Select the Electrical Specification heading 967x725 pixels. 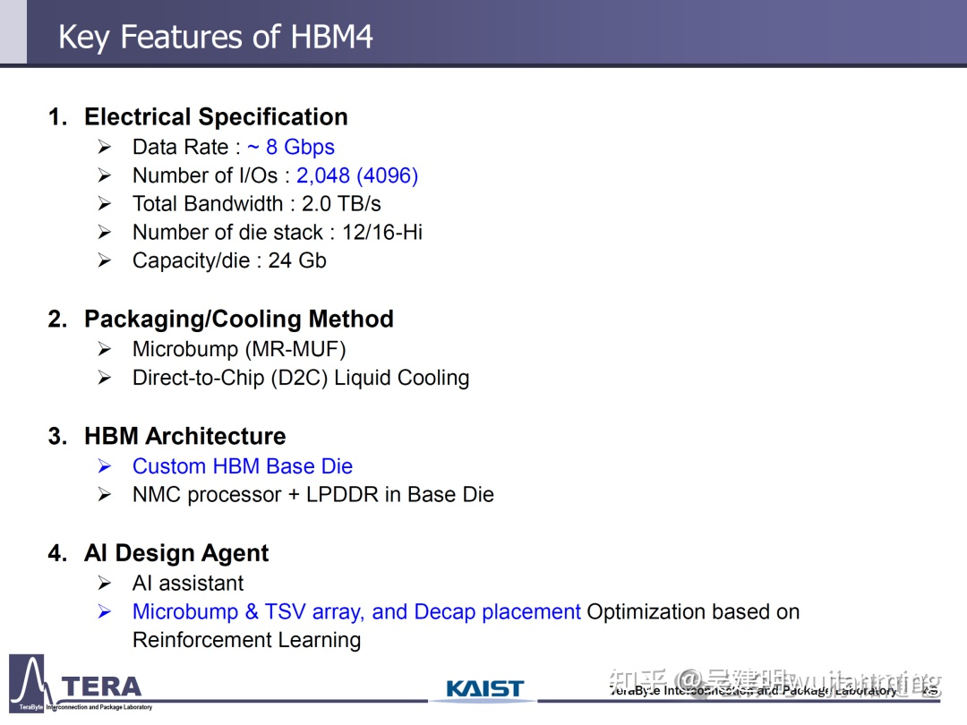(216, 116)
